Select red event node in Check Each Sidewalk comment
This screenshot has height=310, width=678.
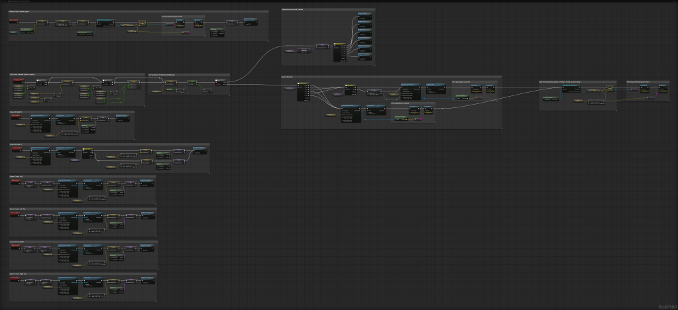click(x=18, y=80)
